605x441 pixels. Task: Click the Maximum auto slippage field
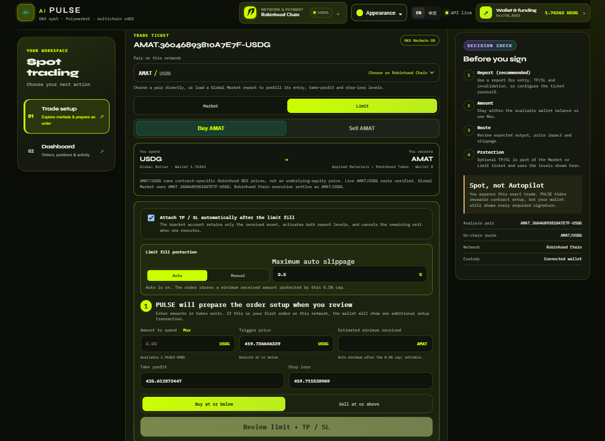350,274
